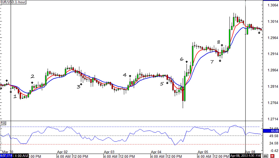This screenshot has height=158, width=279.
Task: Select the 1.2914 price level label
Action: click(273, 54)
